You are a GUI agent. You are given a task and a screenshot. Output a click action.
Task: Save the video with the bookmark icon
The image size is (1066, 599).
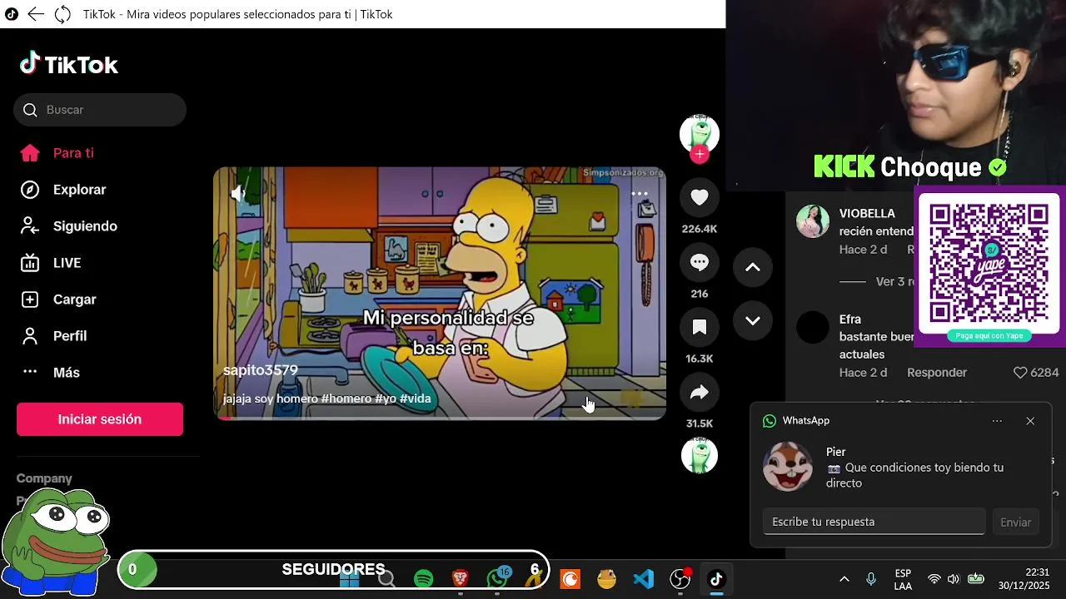pos(700,327)
